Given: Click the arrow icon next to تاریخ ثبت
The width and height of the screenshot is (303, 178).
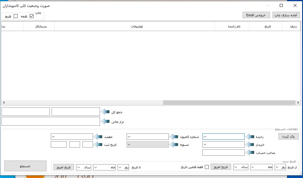Looking at the screenshot, I should 98,145.
